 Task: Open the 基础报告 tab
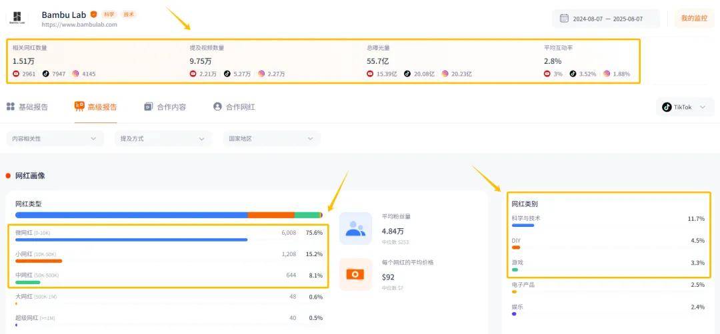pyautogui.click(x=27, y=106)
